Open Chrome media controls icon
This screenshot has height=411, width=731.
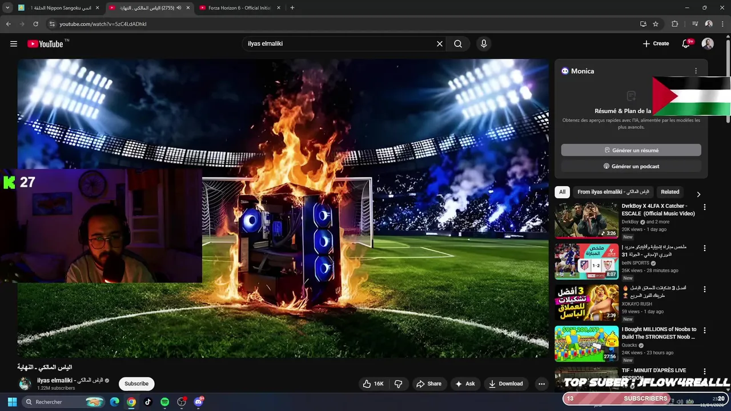coord(695,24)
